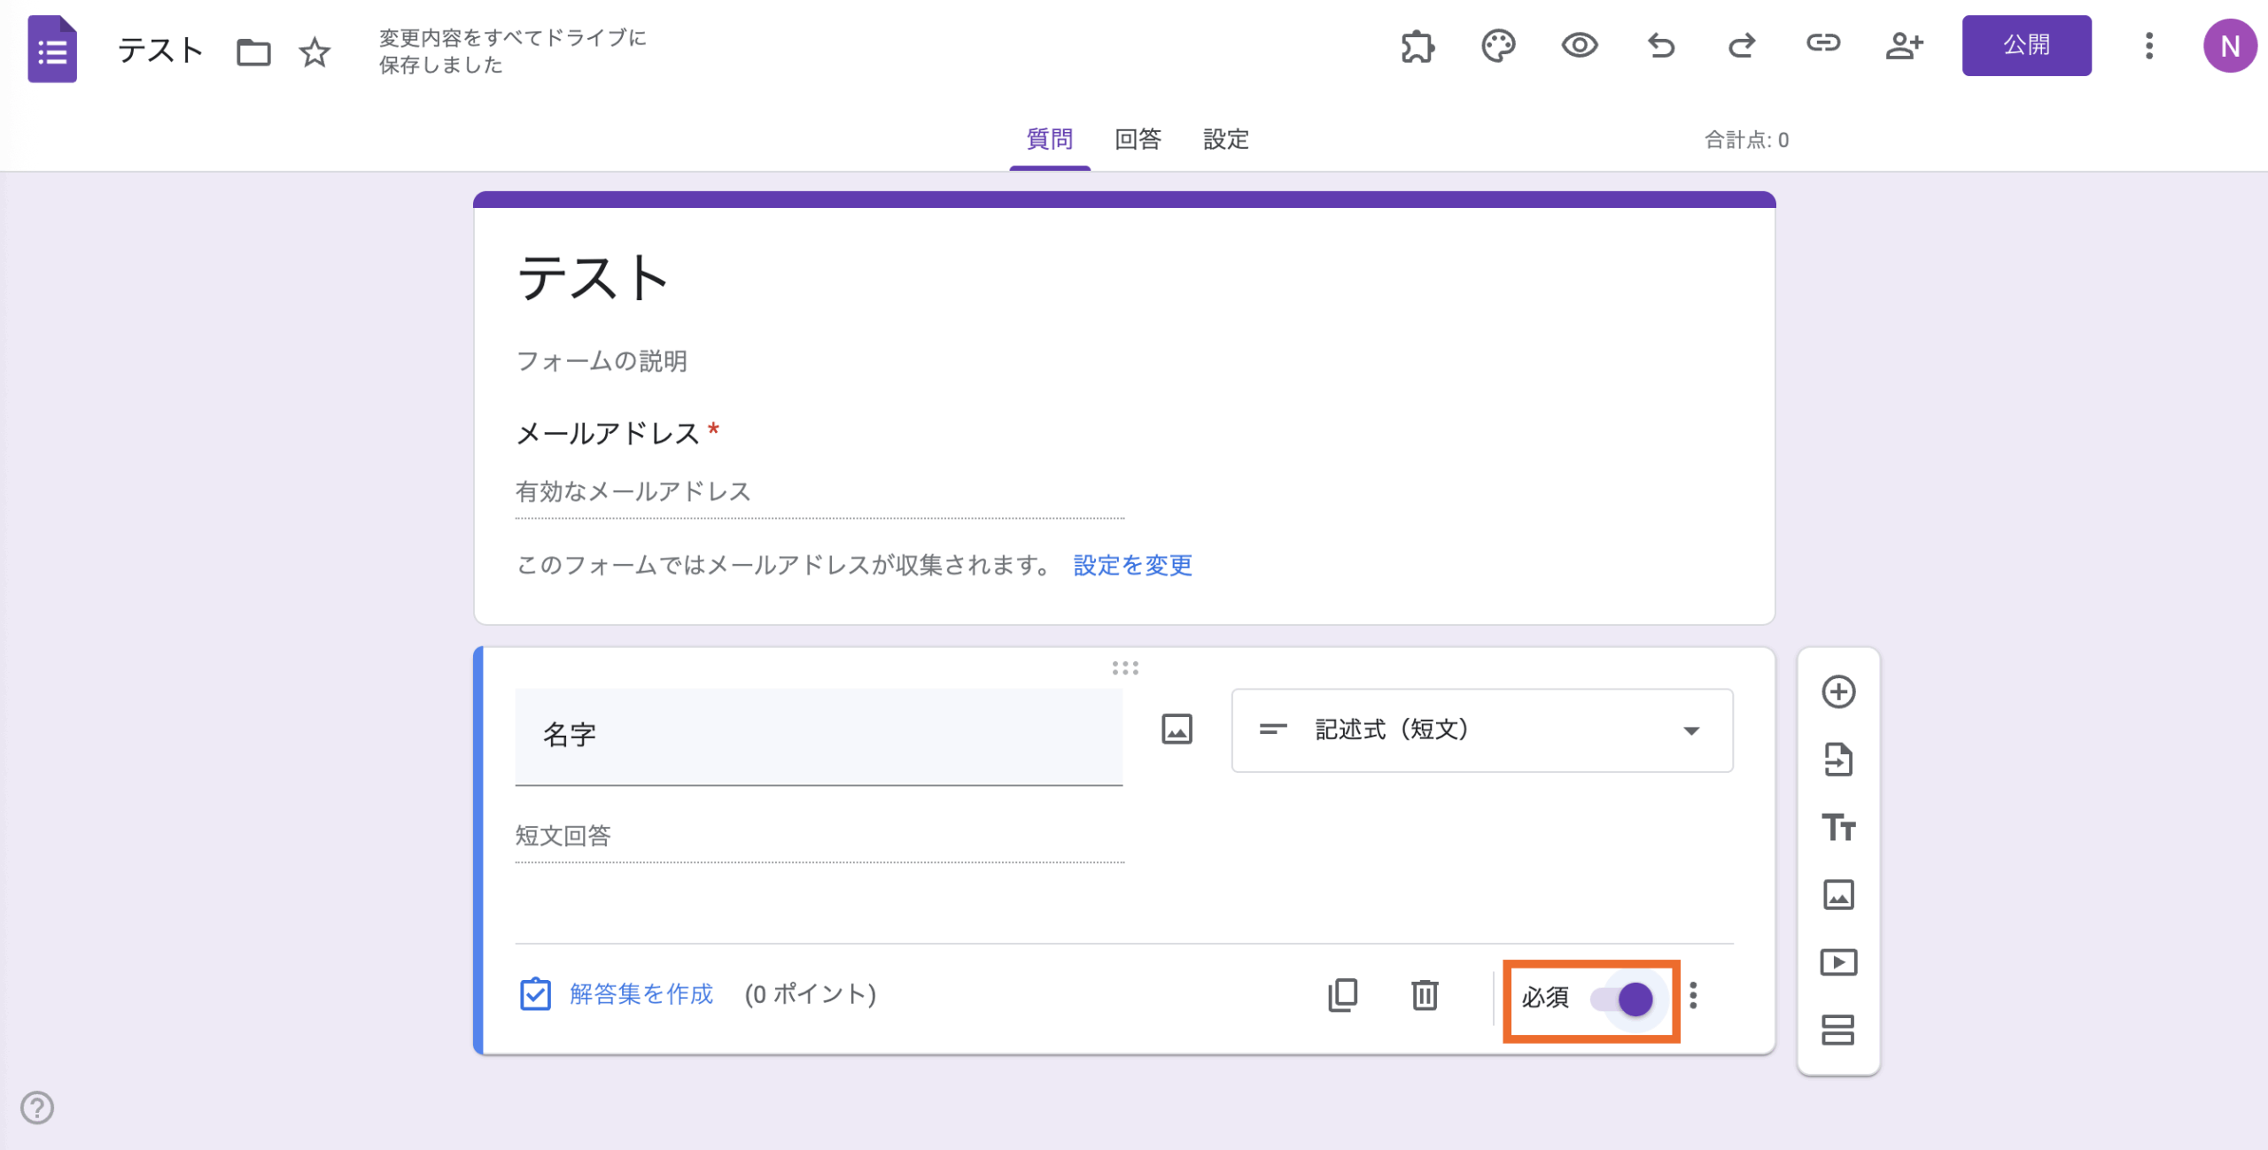Add a new question with the plus icon
Screen dimensions: 2268x1150
click(x=1839, y=692)
